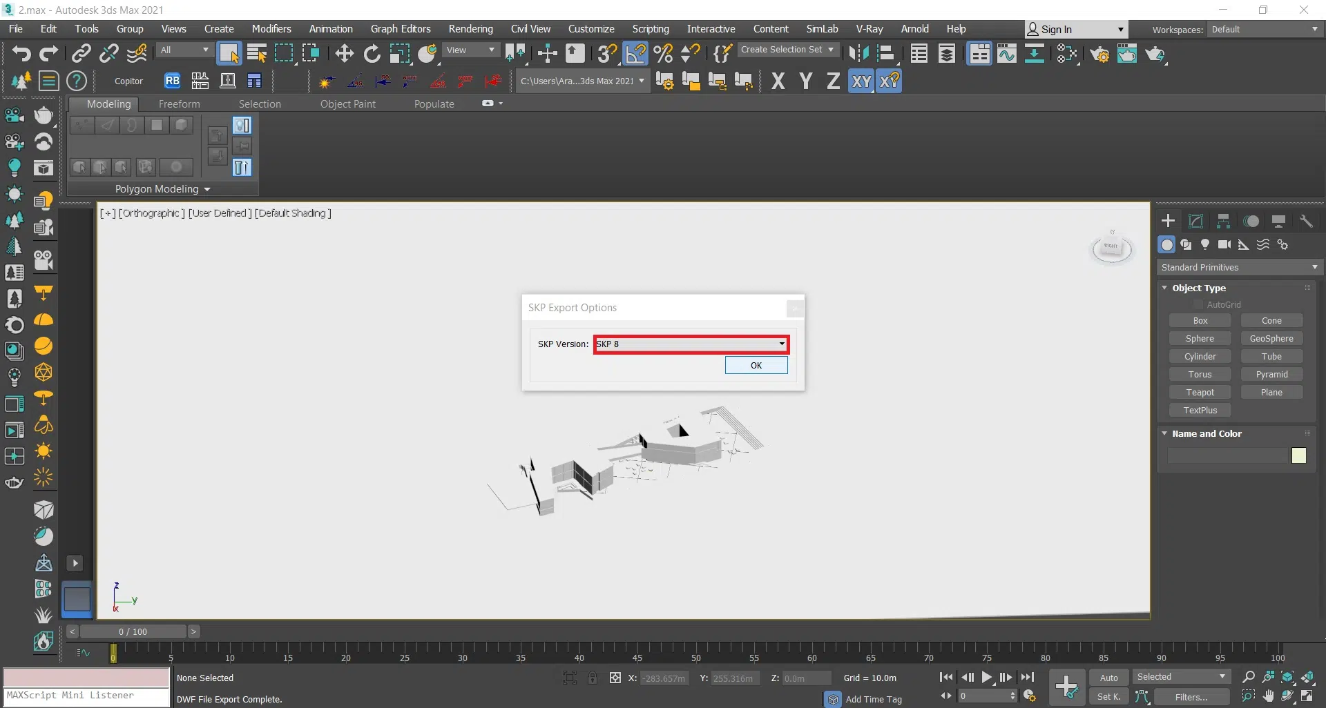Select the Lights category icon
Viewport: 1326px width, 708px height.
(1205, 244)
